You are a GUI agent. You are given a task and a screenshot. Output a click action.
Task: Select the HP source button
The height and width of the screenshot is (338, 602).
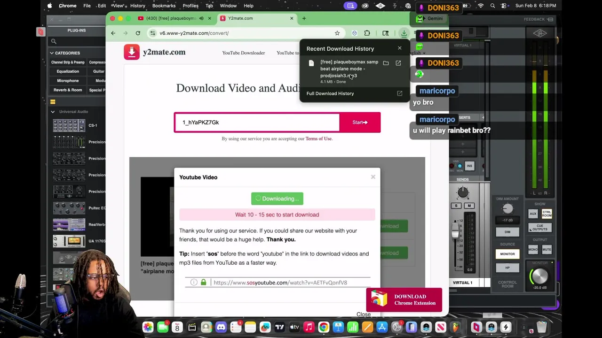(507, 268)
